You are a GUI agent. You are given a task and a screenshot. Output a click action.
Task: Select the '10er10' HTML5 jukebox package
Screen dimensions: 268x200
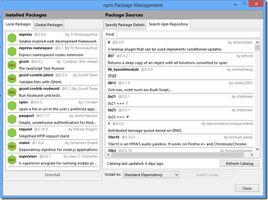click(180, 141)
